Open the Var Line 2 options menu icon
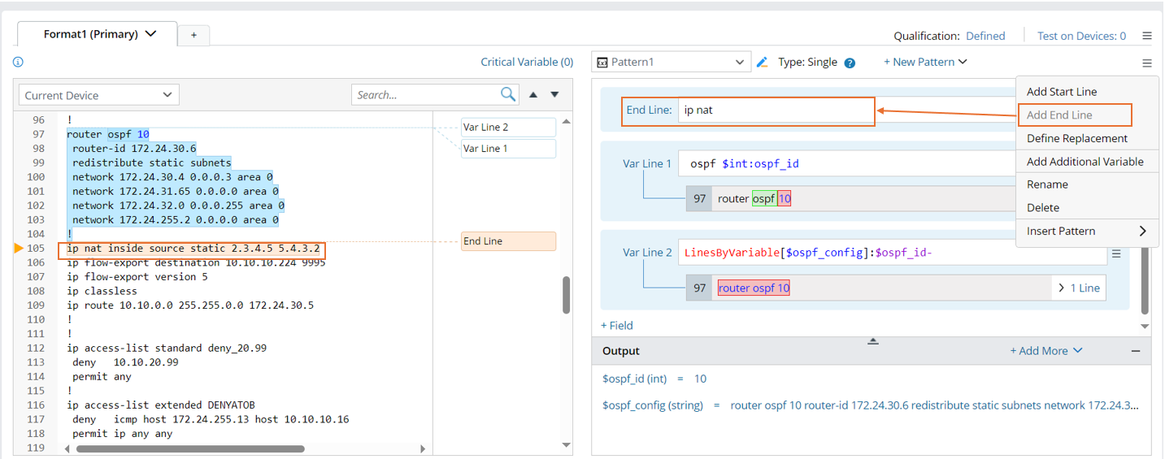This screenshot has height=459, width=1165. (x=1116, y=253)
